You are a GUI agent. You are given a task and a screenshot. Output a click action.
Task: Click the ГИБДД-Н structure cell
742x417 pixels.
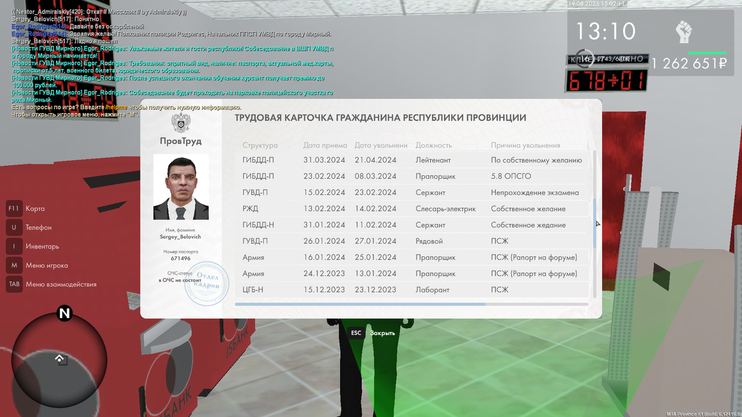259,225
